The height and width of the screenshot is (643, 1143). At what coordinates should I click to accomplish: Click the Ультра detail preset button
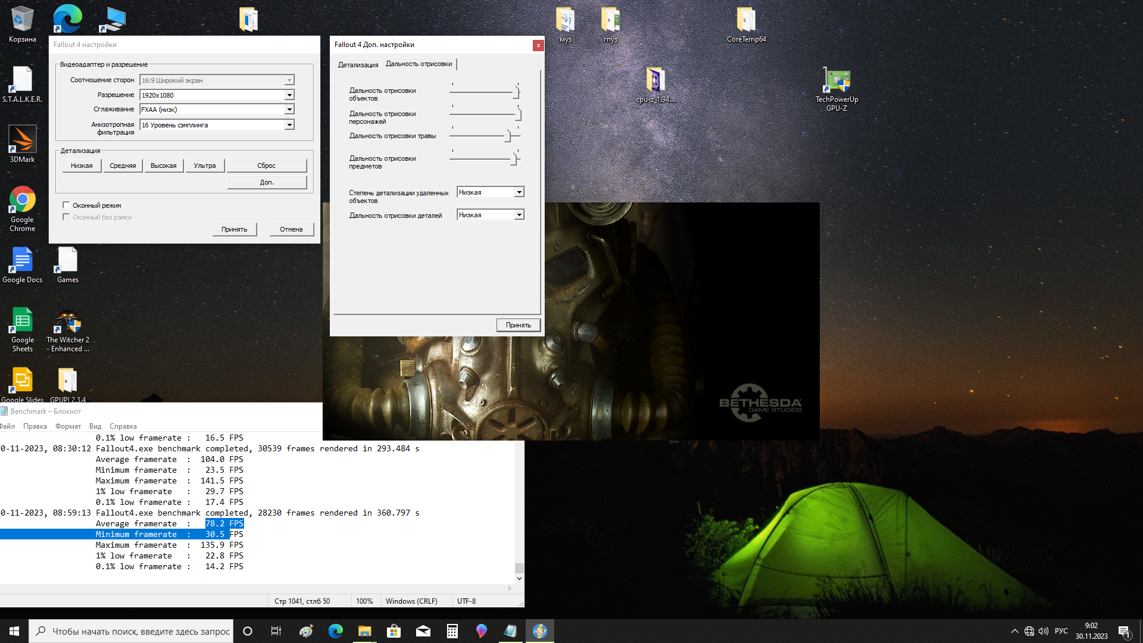click(x=204, y=166)
